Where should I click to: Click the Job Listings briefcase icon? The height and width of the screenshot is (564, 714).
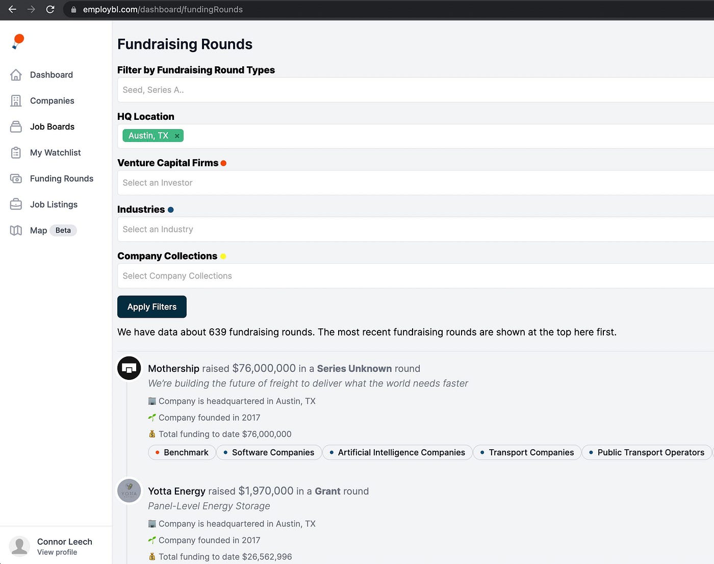click(16, 205)
